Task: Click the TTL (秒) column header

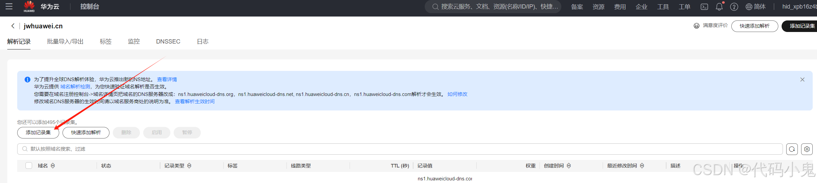Action: coord(400,166)
